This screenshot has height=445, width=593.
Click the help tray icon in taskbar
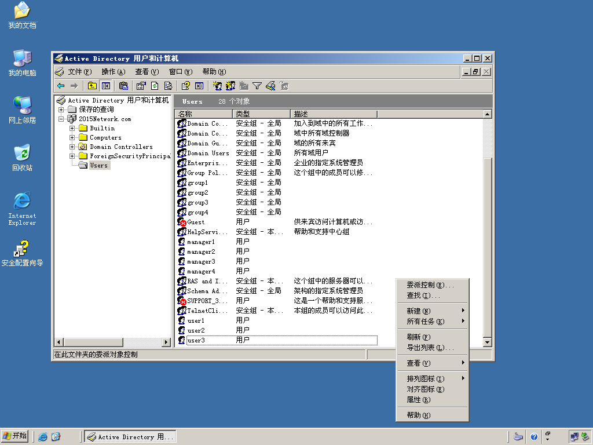(533, 437)
